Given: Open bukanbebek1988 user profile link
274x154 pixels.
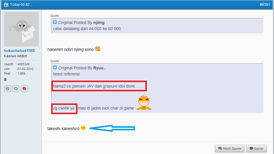Looking at the screenshot, I should [x=19, y=51].
